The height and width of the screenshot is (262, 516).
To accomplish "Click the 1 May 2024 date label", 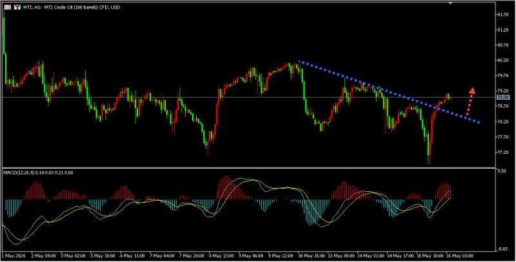I will [x=14, y=256].
